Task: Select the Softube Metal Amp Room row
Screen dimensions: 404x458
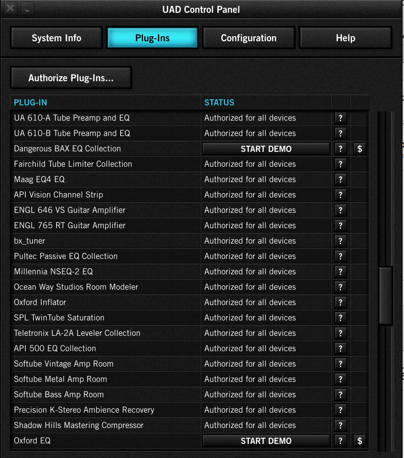Action: click(x=189, y=380)
